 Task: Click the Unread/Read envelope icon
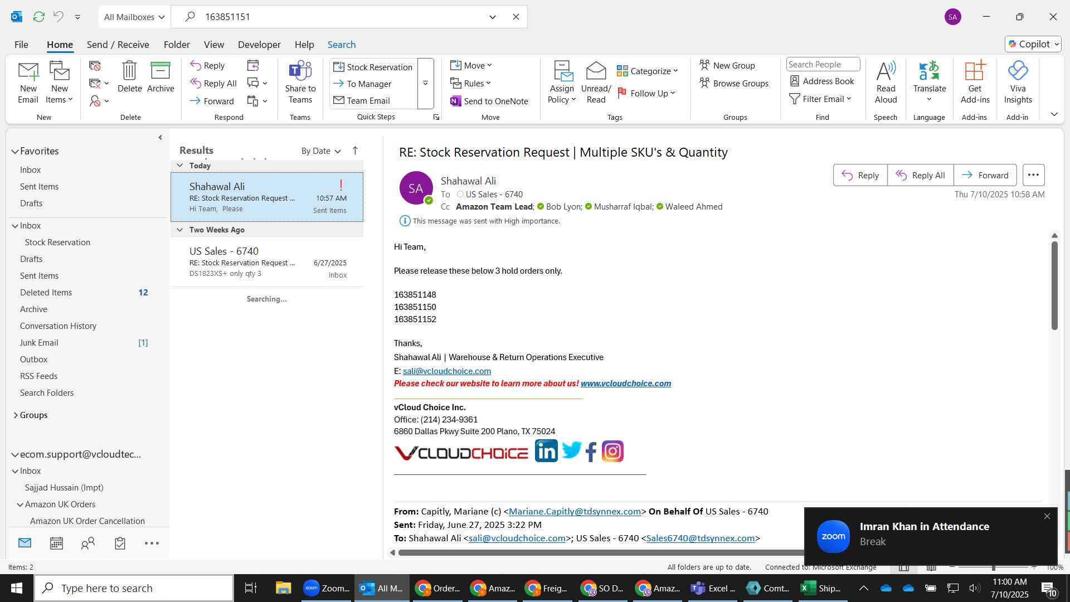click(x=596, y=71)
